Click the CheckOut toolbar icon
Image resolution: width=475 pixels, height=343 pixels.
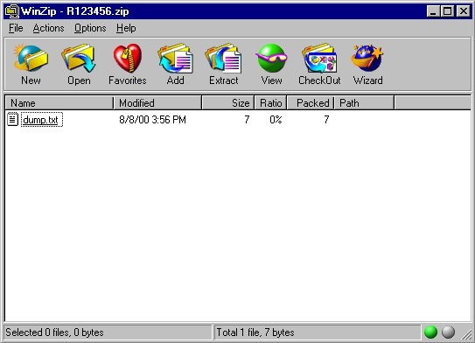pyautogui.click(x=319, y=58)
